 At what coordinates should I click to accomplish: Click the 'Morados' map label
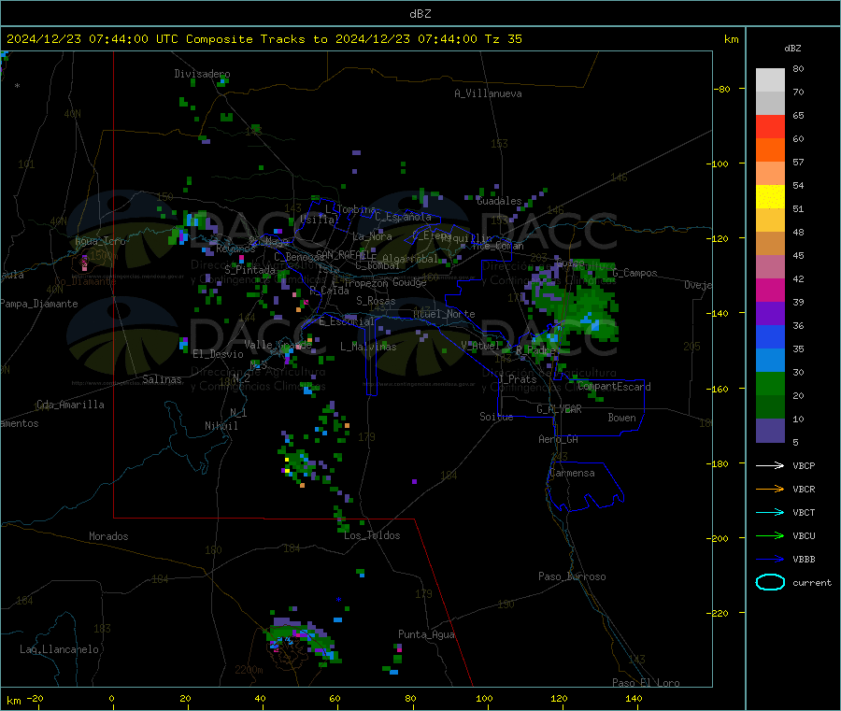[108, 536]
